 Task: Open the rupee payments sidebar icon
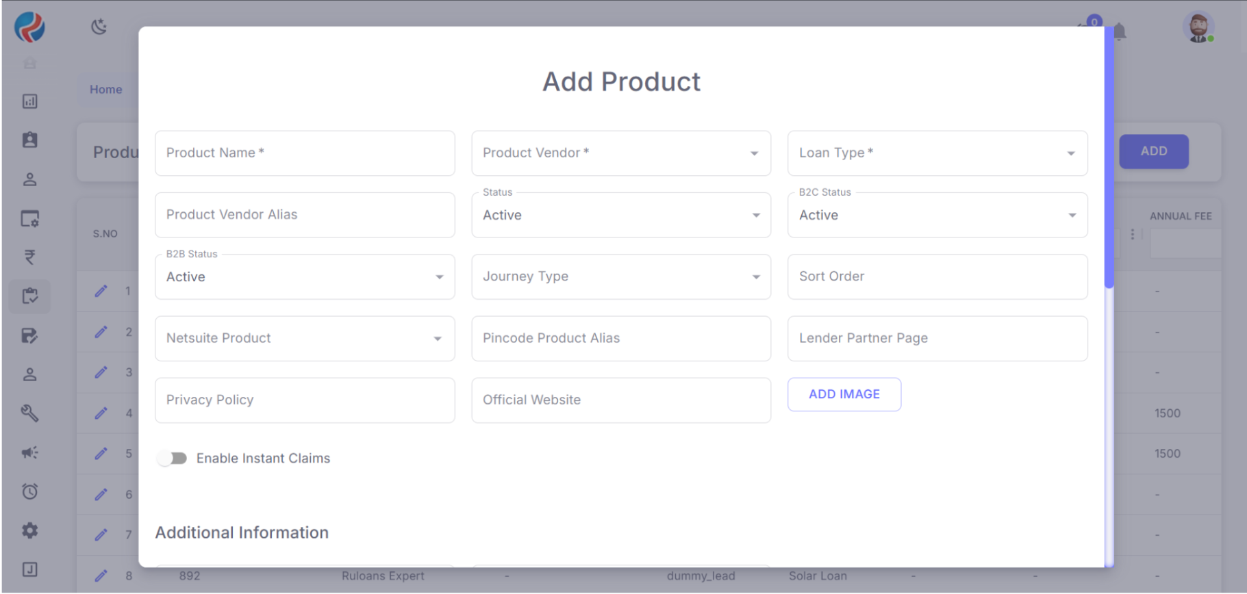pyautogui.click(x=29, y=257)
